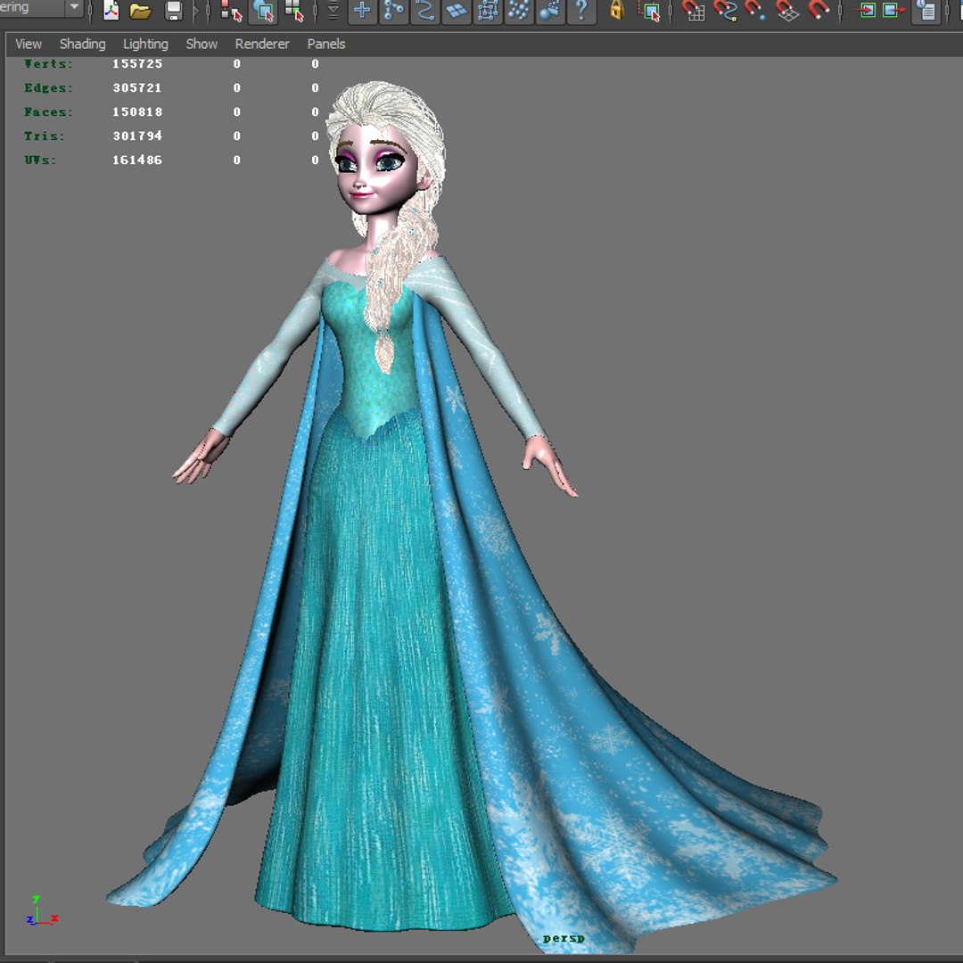
Task: Toggle the deformation objects selection mask
Action: 488,10
